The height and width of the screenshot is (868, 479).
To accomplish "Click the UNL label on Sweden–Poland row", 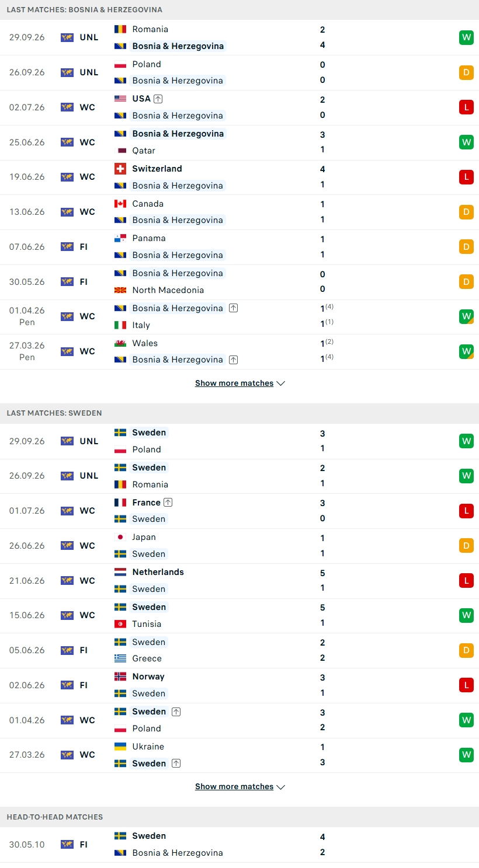I will (x=89, y=441).
